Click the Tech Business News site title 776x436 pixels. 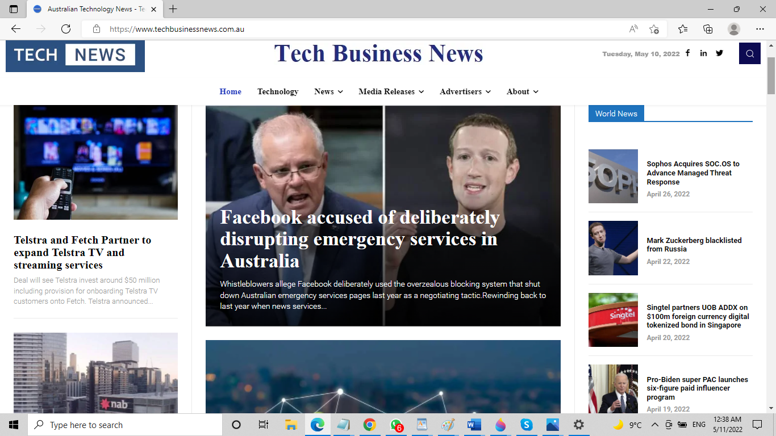click(x=379, y=53)
